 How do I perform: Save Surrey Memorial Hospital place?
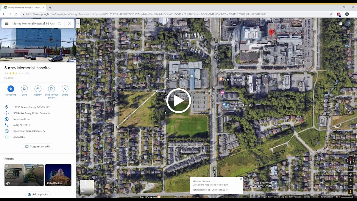(x=24, y=91)
